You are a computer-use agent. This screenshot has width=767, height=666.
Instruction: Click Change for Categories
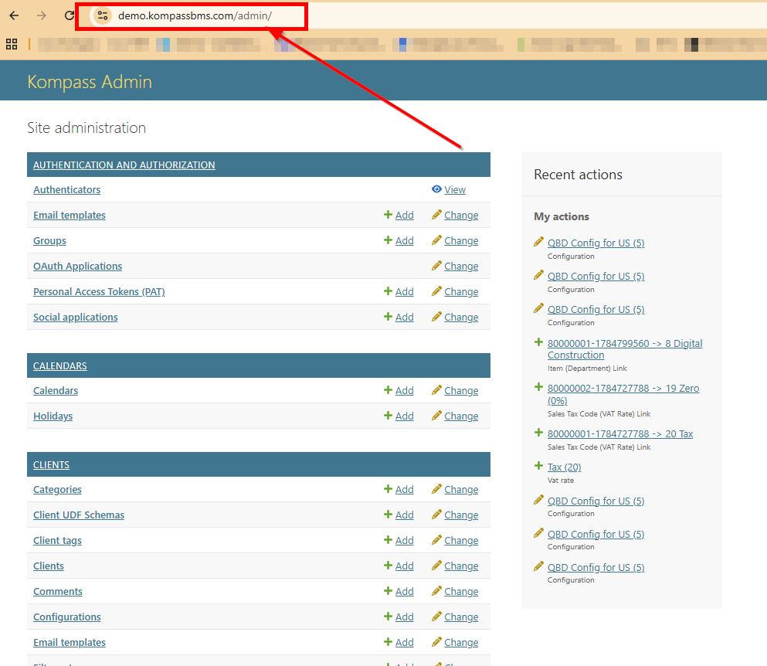455,489
